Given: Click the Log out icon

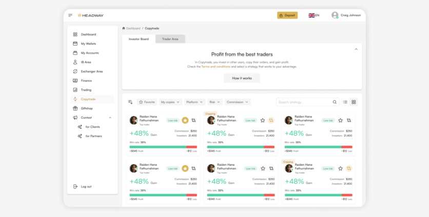Looking at the screenshot, I should 75,186.
